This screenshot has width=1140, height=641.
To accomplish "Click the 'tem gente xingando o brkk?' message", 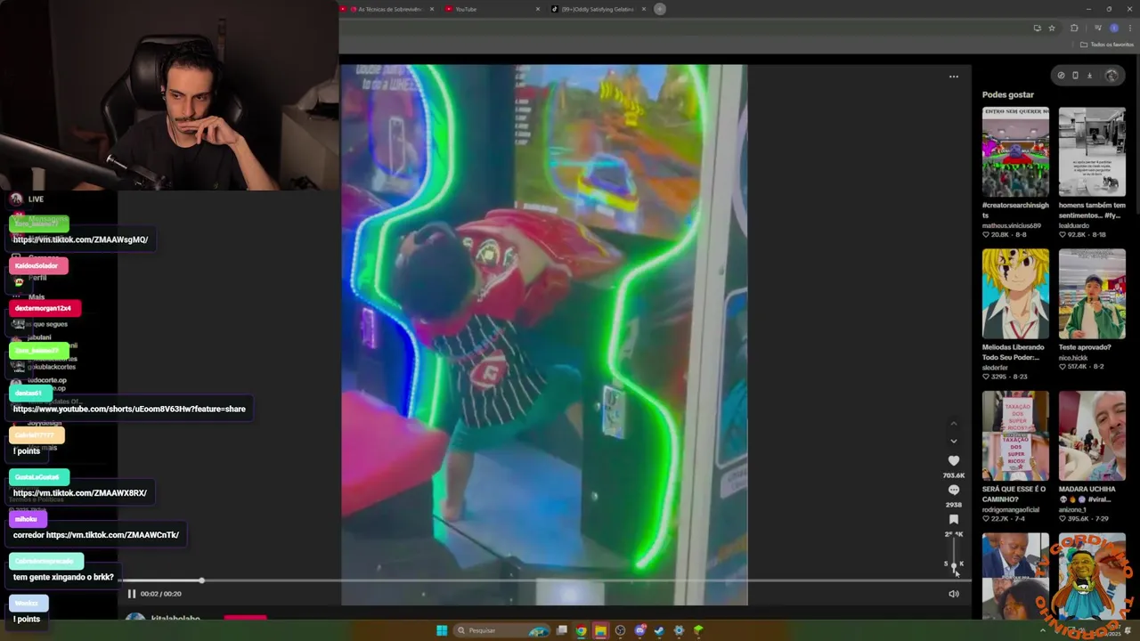I will 63,577.
